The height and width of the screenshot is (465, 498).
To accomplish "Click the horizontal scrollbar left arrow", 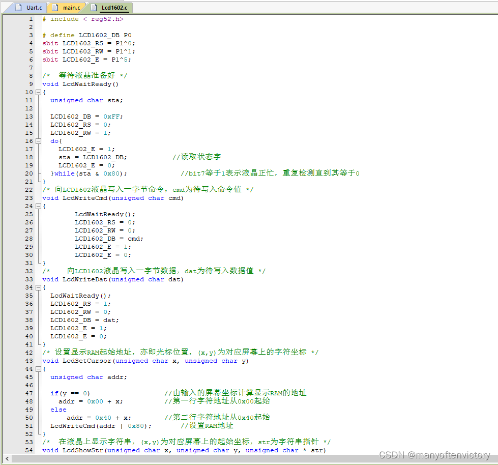I will [x=7, y=458].
